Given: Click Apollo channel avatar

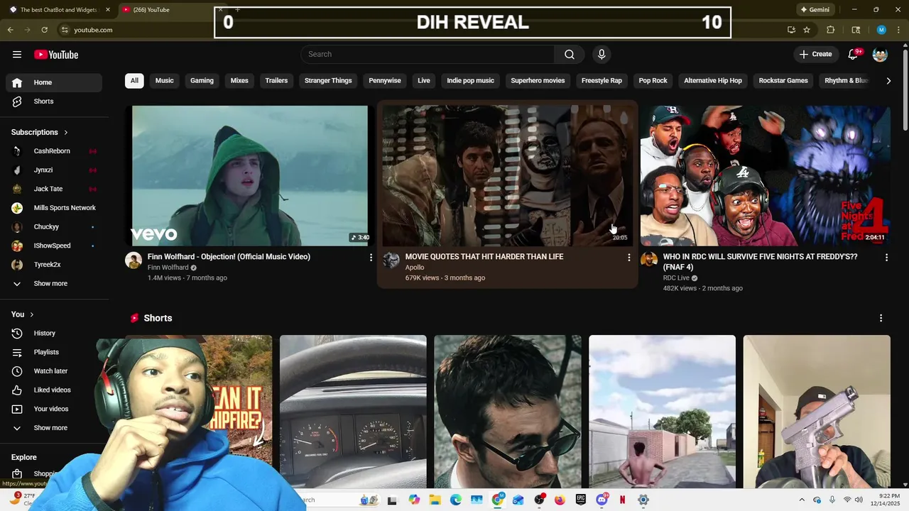Looking at the screenshot, I should click(391, 260).
